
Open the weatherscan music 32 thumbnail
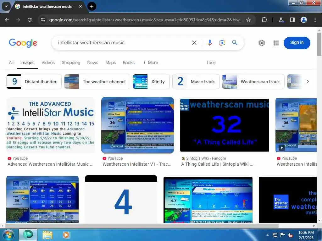[x=225, y=125]
